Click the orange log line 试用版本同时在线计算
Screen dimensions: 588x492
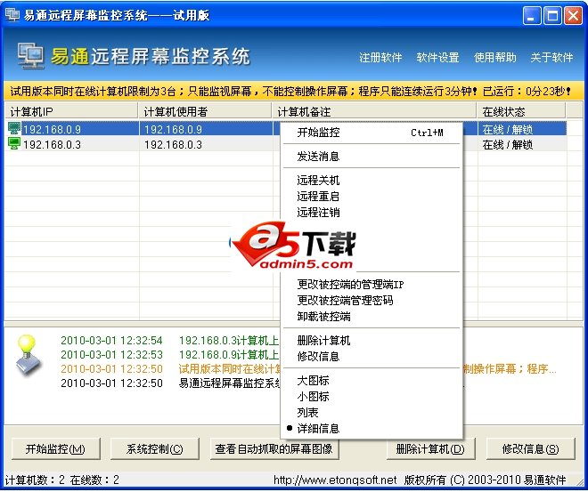230,369
